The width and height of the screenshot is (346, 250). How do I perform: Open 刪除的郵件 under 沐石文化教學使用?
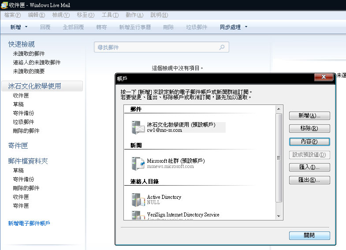click(x=26, y=131)
